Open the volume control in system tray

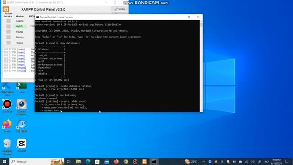253,162
